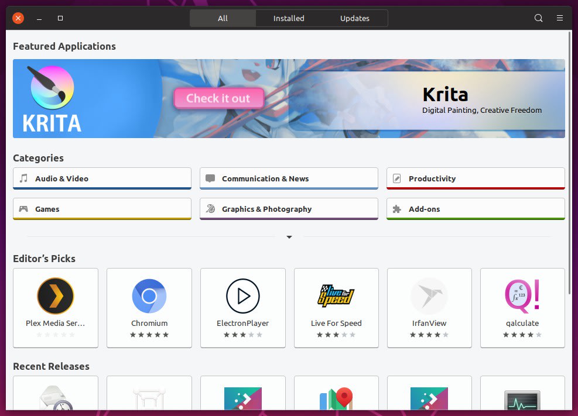Click the Krita banner title text
The image size is (578, 416).
tap(445, 95)
